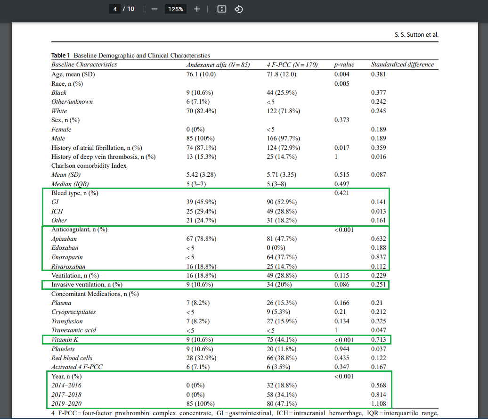The width and height of the screenshot is (488, 419).
Task: Click "History of atrial fibrillation, n (%)" label
Action: [x=97, y=148]
